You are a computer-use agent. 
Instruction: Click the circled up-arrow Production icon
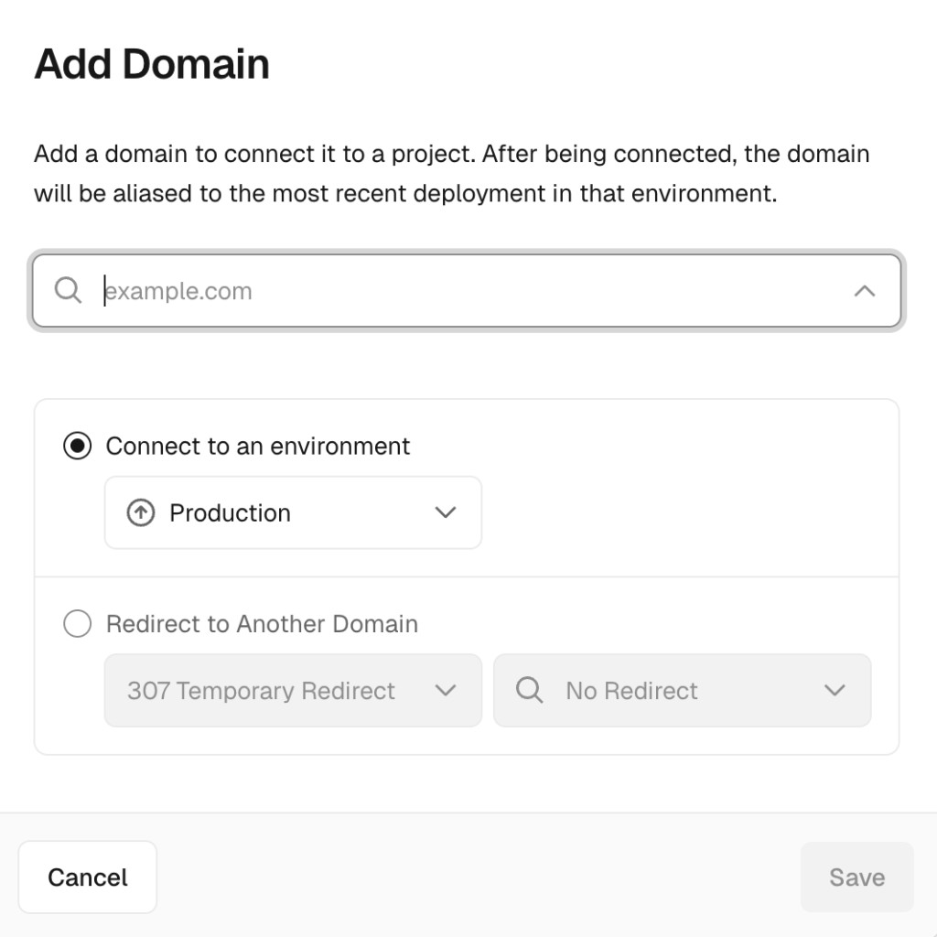click(140, 513)
